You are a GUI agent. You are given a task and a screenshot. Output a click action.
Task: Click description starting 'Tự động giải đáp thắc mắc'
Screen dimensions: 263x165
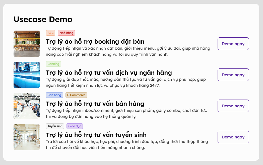[126, 82]
